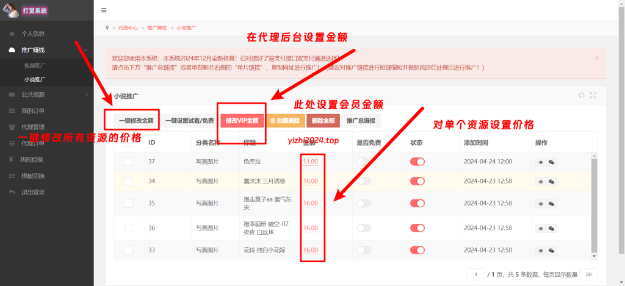Click the WeChat icon for ID 33

(x=551, y=251)
